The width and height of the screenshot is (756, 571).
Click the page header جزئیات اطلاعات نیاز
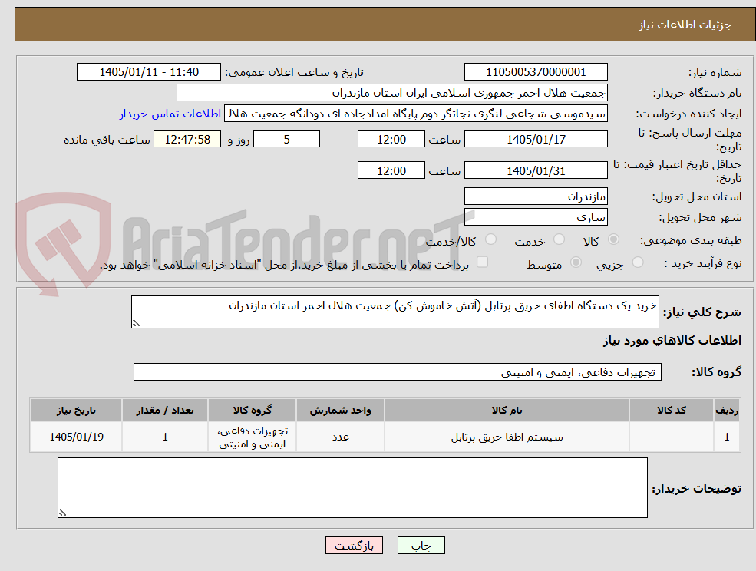tap(685, 25)
